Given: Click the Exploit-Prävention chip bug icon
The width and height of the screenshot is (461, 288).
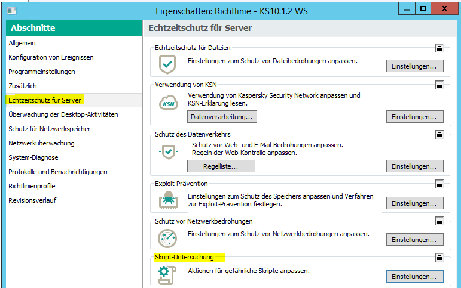Looking at the screenshot, I should (167, 200).
